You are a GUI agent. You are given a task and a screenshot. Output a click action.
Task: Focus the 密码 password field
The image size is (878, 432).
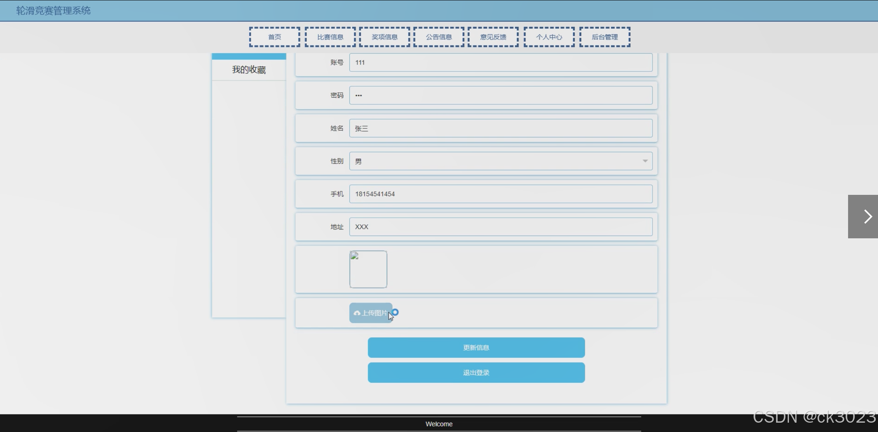tap(501, 95)
